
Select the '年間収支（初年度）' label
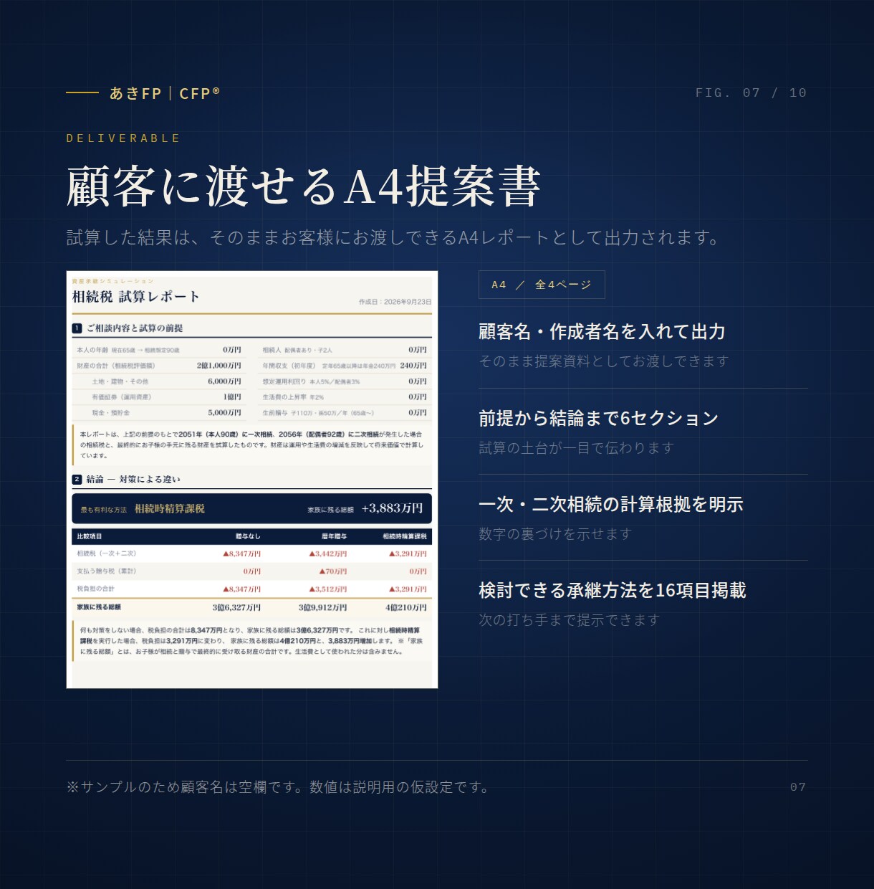[x=289, y=366]
